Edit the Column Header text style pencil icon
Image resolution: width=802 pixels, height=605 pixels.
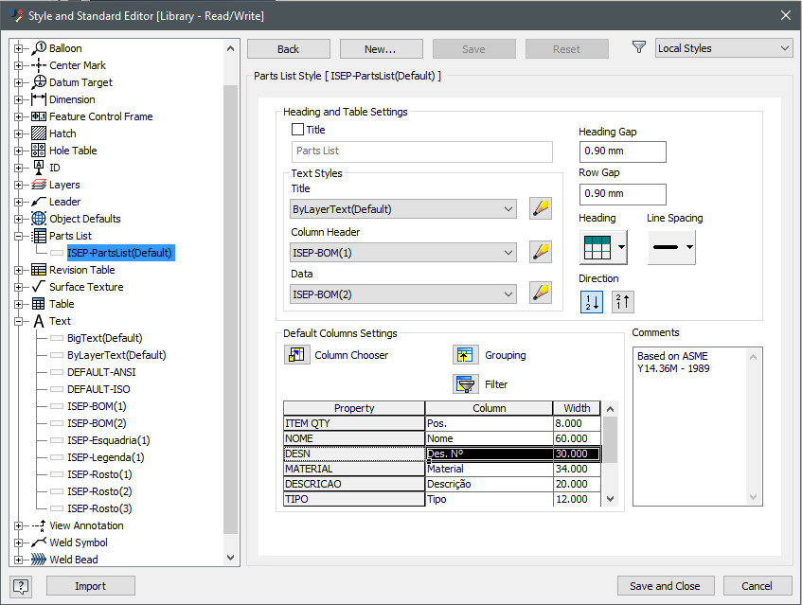point(541,252)
